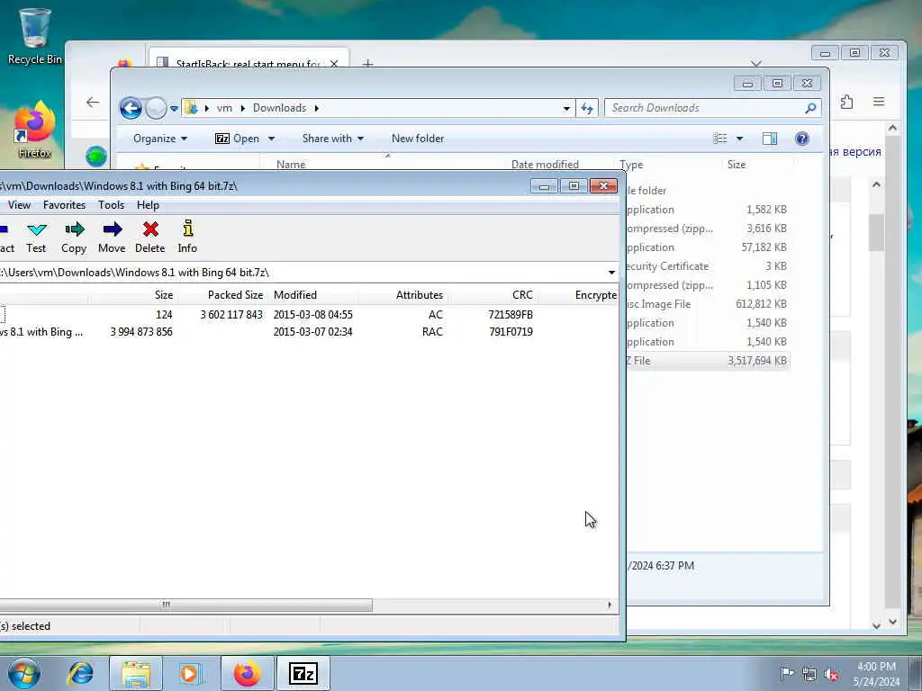Click the Firefox back arrow button
This screenshot has width=922, height=691.
click(93, 103)
